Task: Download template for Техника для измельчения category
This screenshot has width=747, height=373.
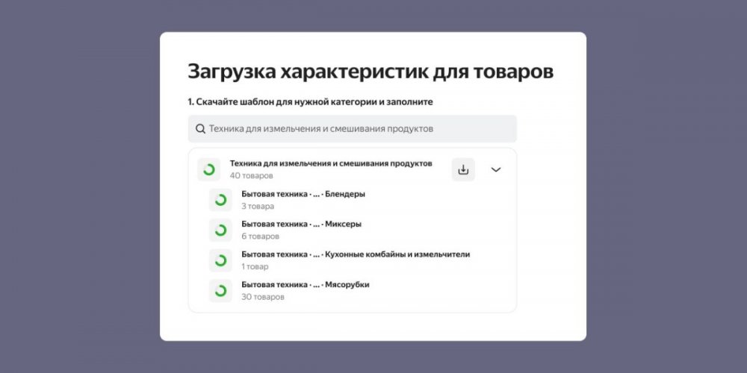Action: tap(463, 169)
